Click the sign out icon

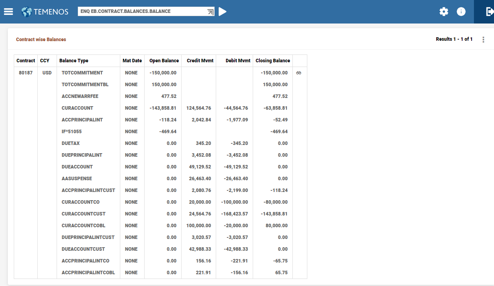[489, 12]
